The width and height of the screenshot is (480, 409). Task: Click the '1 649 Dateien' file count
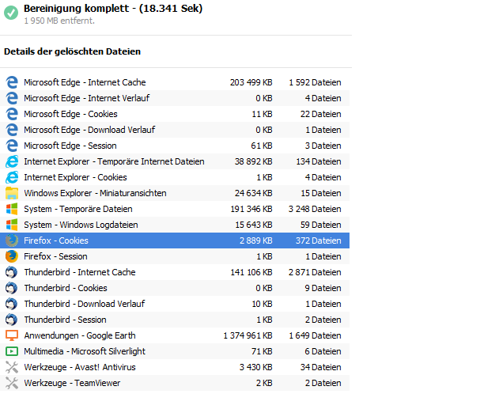315,335
